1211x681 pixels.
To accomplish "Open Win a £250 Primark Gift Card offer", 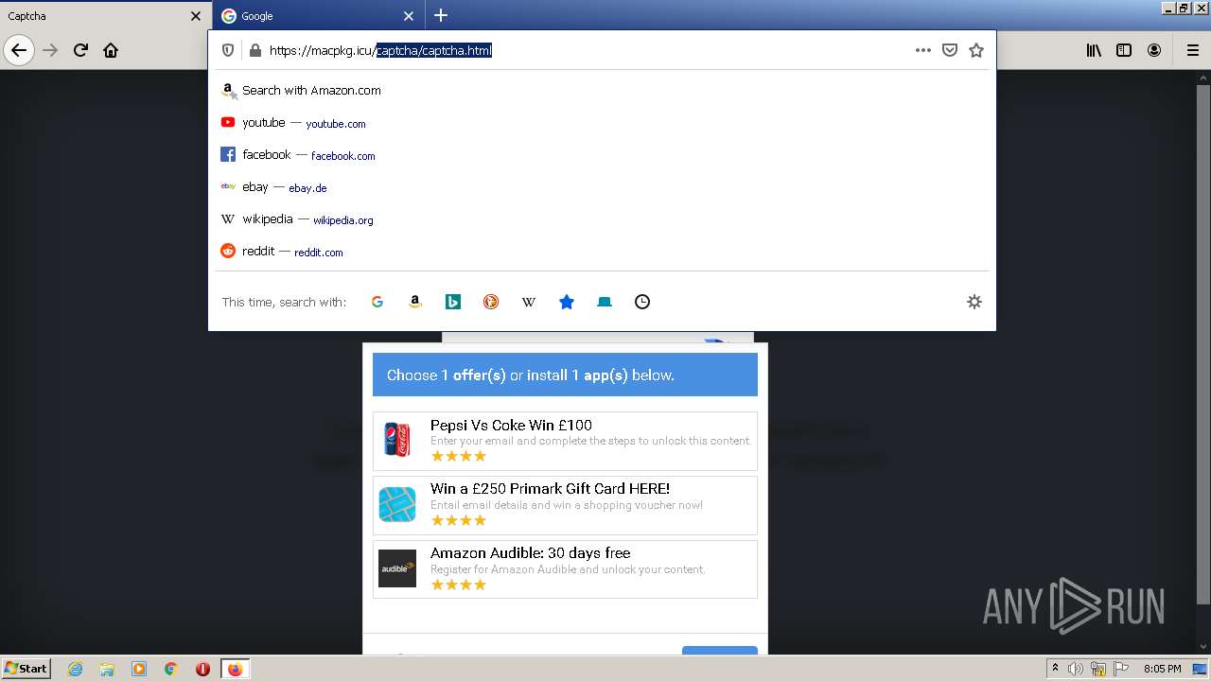I will (x=565, y=505).
